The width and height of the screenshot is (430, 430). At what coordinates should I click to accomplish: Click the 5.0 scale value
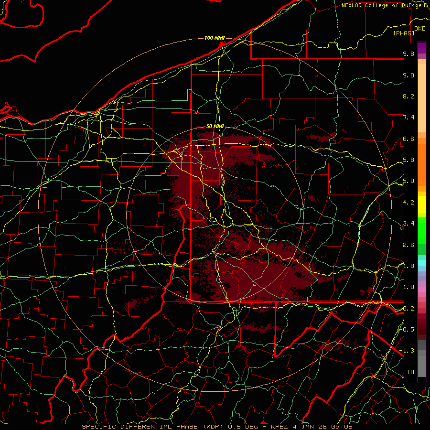tap(408, 181)
